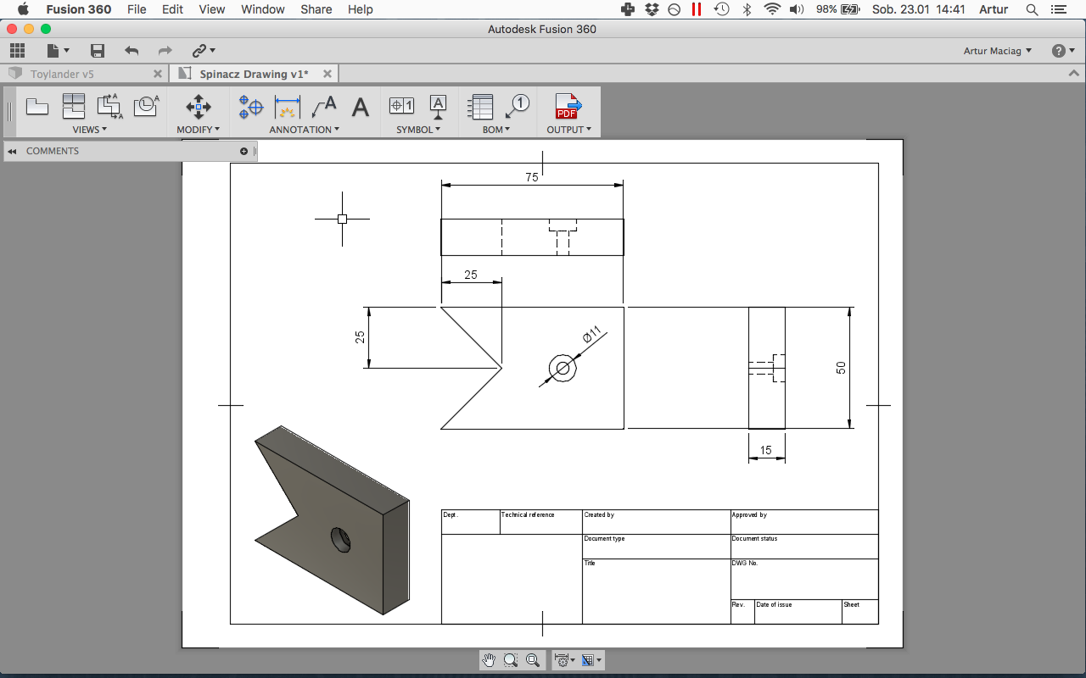Screen dimensions: 1086x678
Task: Add a comment with the plus button
Action: [x=244, y=152]
